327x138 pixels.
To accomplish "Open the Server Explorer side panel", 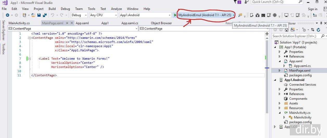I will 3,30.
